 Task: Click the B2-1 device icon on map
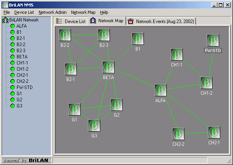(x=71, y=69)
